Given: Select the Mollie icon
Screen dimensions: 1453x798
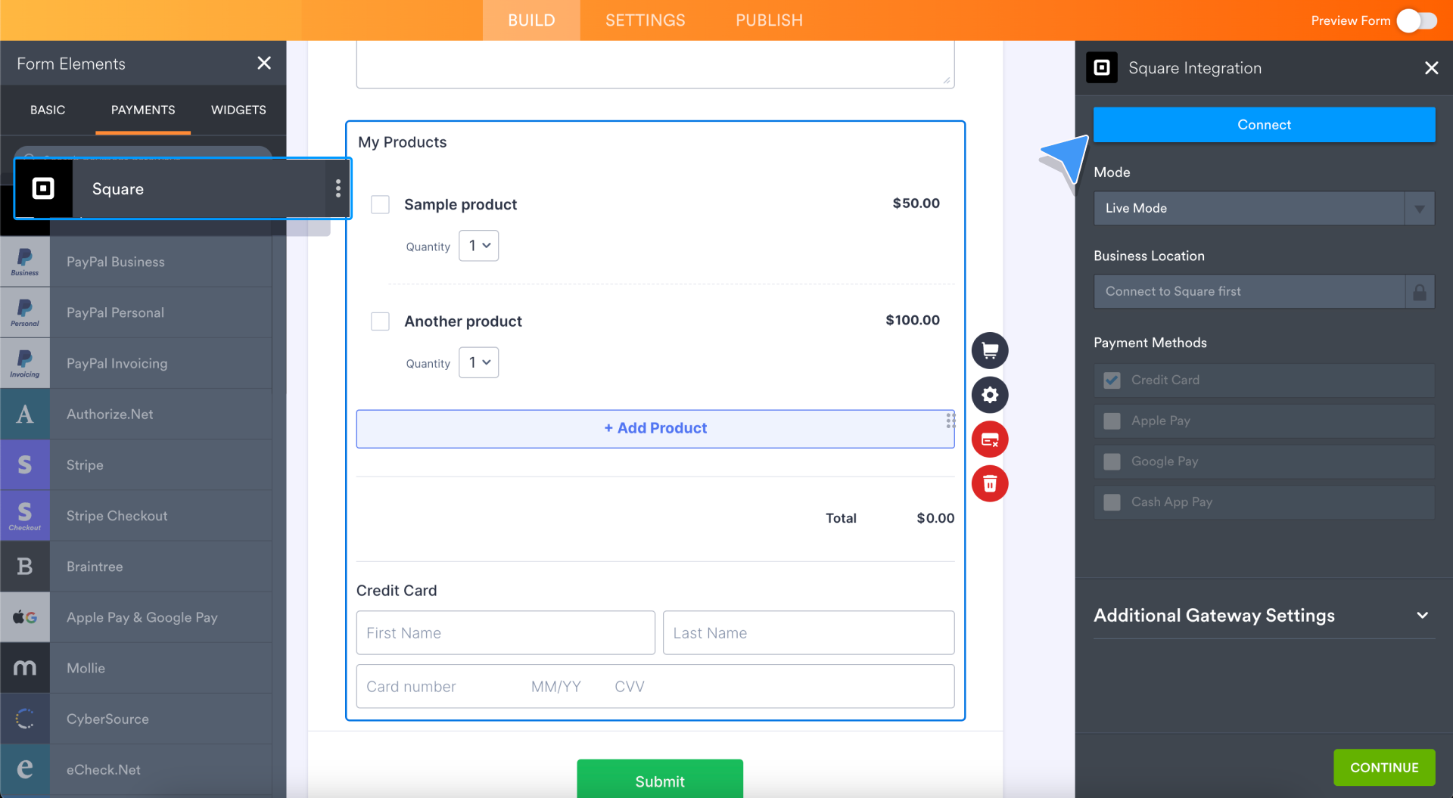Looking at the screenshot, I should coord(25,668).
